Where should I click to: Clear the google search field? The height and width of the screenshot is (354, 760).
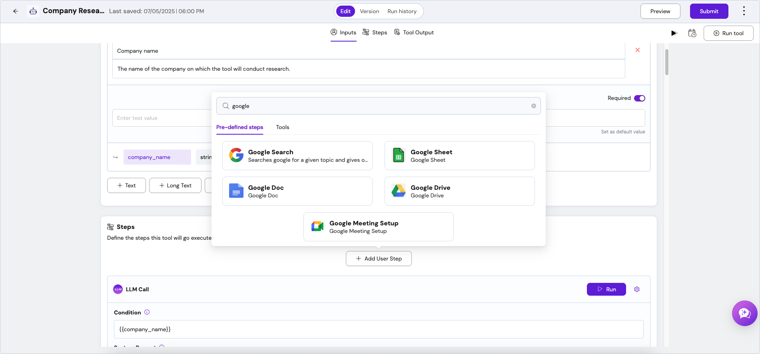coord(533,106)
